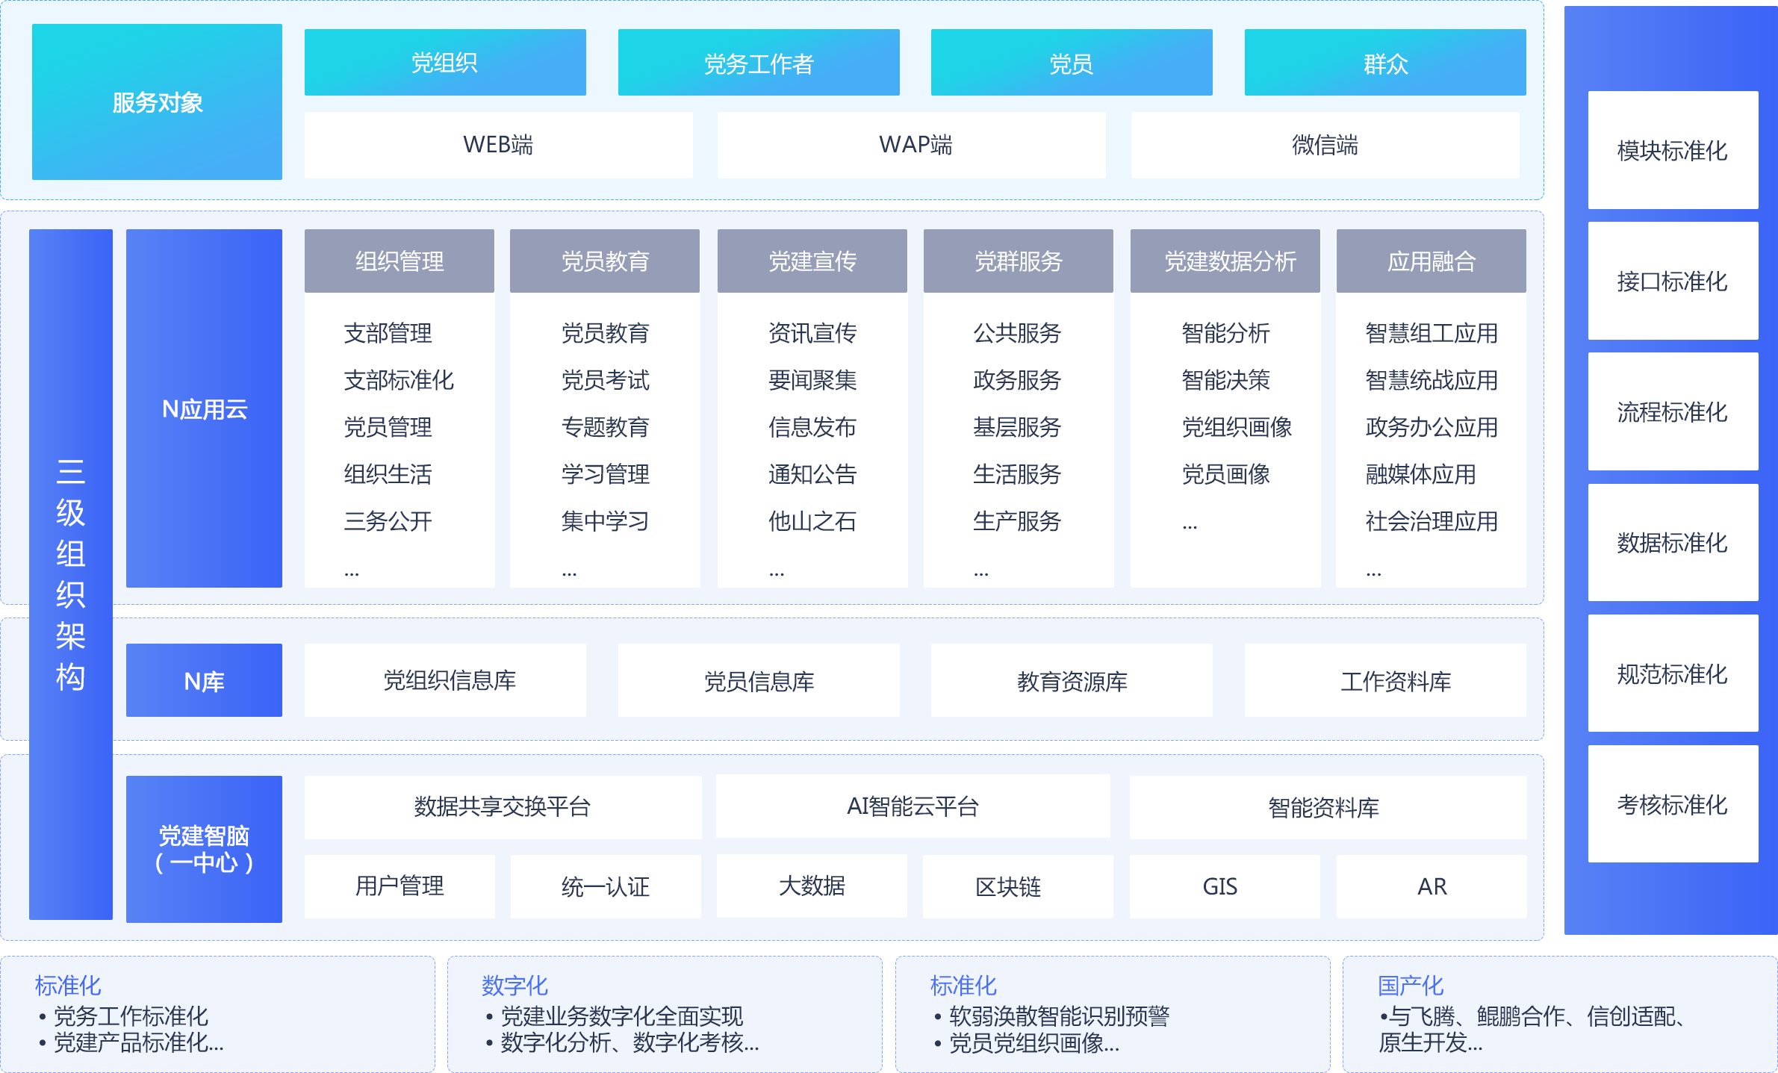Click 党组织画像 in data analysis column
1778x1073 pixels.
pyautogui.click(x=1237, y=427)
